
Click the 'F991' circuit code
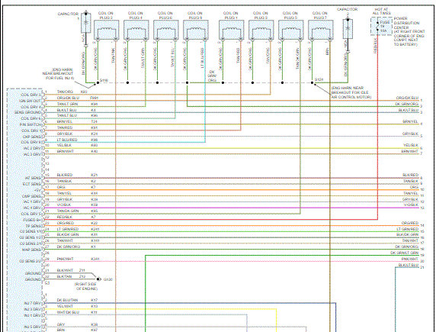95,98
